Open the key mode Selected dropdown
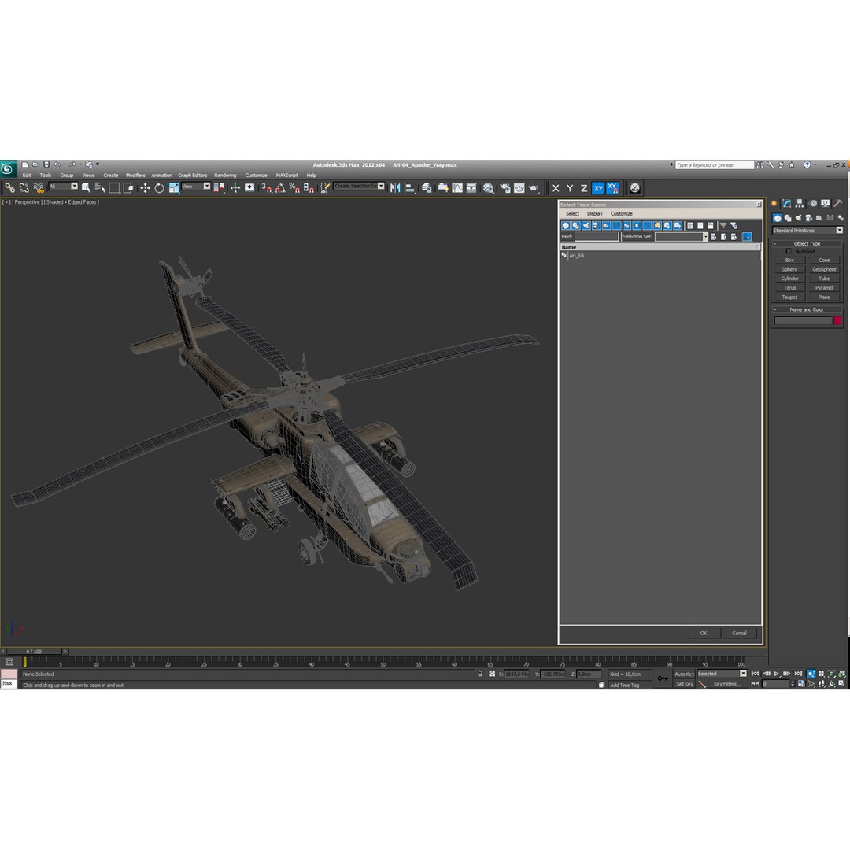 click(x=722, y=673)
